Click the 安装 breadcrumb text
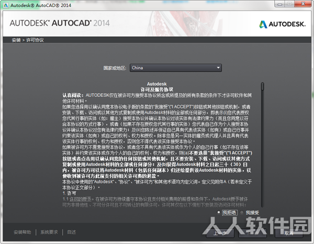The width and height of the screenshot is (314, 244). [x=16, y=40]
